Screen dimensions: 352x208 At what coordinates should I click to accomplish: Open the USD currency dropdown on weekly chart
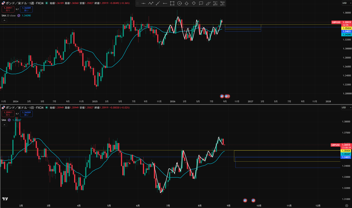346,3
